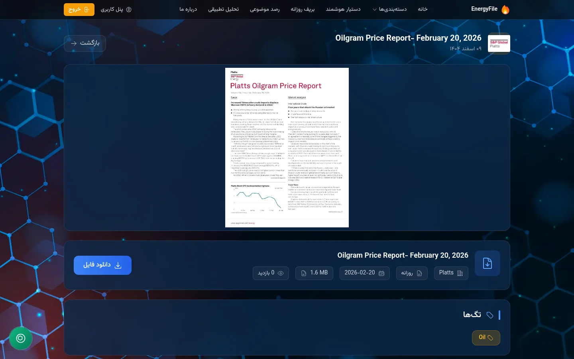574x359 pixels.
Task: Open the رصد موضوعی menu item
Action: (265, 9)
